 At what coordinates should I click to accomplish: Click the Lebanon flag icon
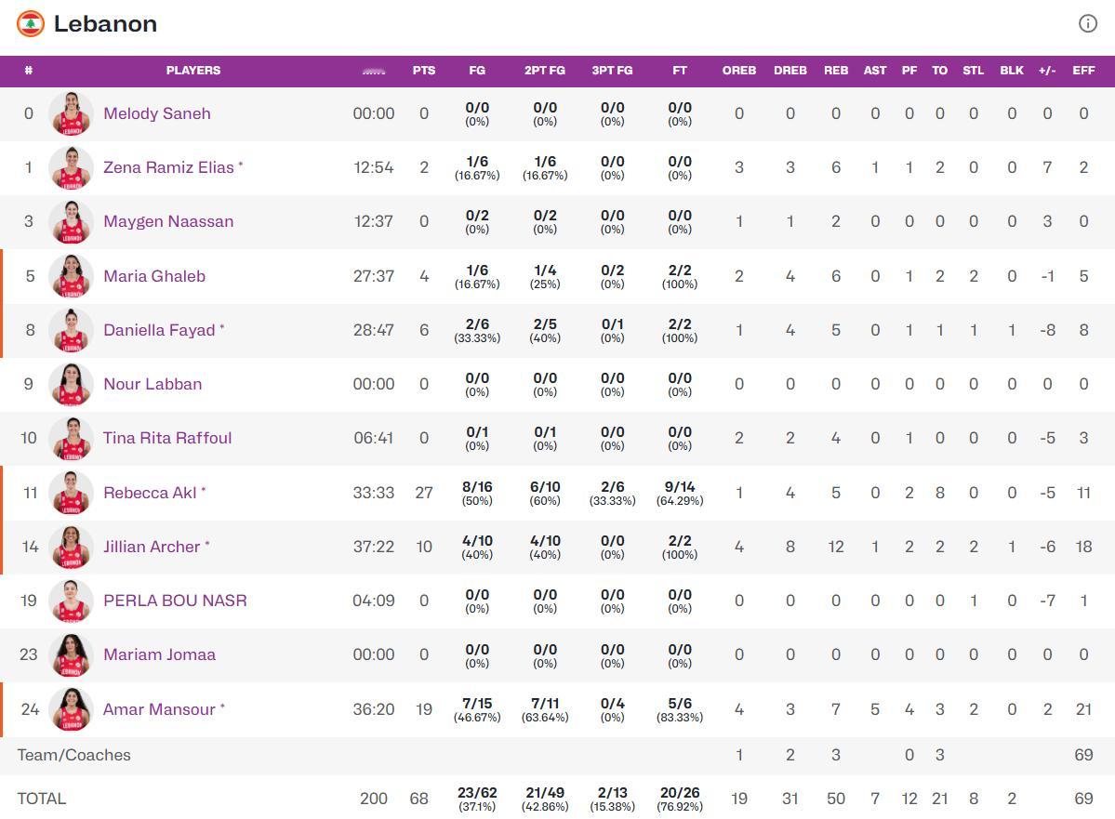coord(31,23)
